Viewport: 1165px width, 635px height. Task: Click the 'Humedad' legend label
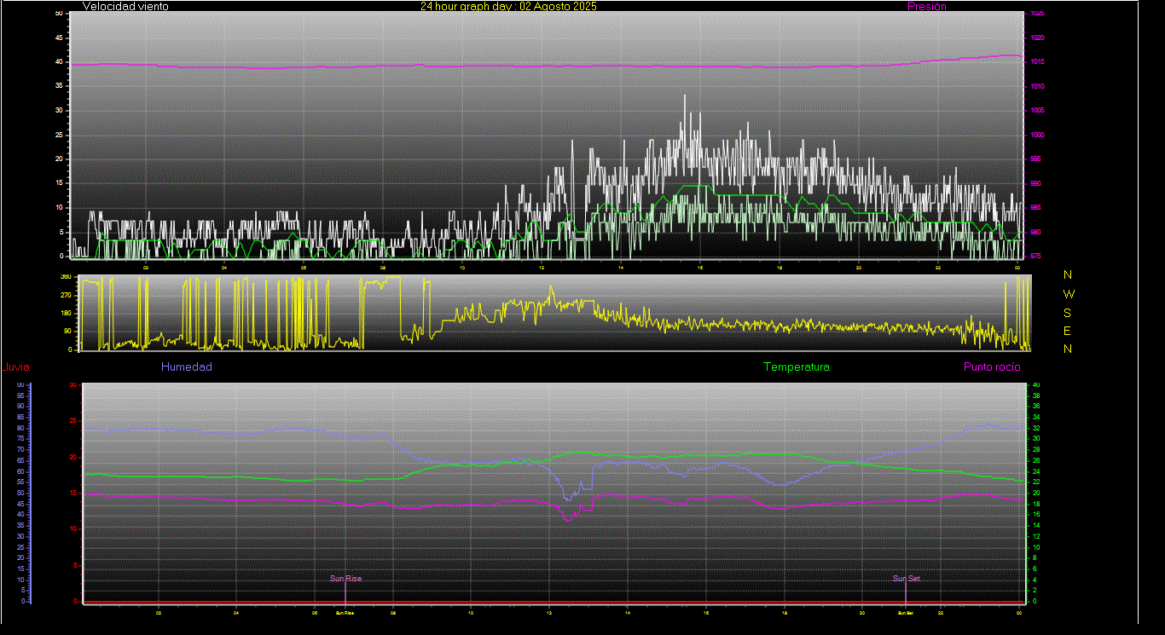pyautogui.click(x=187, y=367)
